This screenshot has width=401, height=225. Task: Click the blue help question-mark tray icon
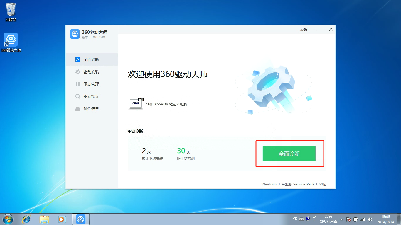coord(308,219)
